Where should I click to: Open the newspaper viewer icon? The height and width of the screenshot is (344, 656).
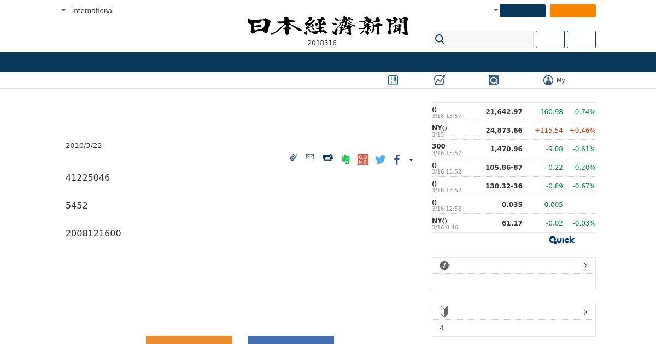(x=393, y=80)
